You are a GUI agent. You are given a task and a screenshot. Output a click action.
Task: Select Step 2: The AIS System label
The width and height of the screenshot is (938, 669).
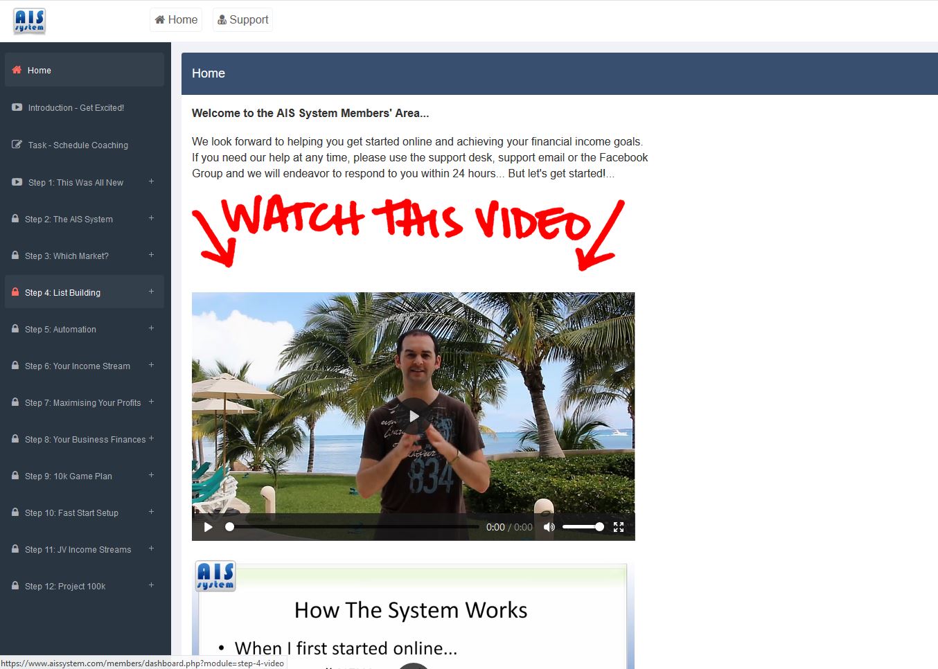69,220
